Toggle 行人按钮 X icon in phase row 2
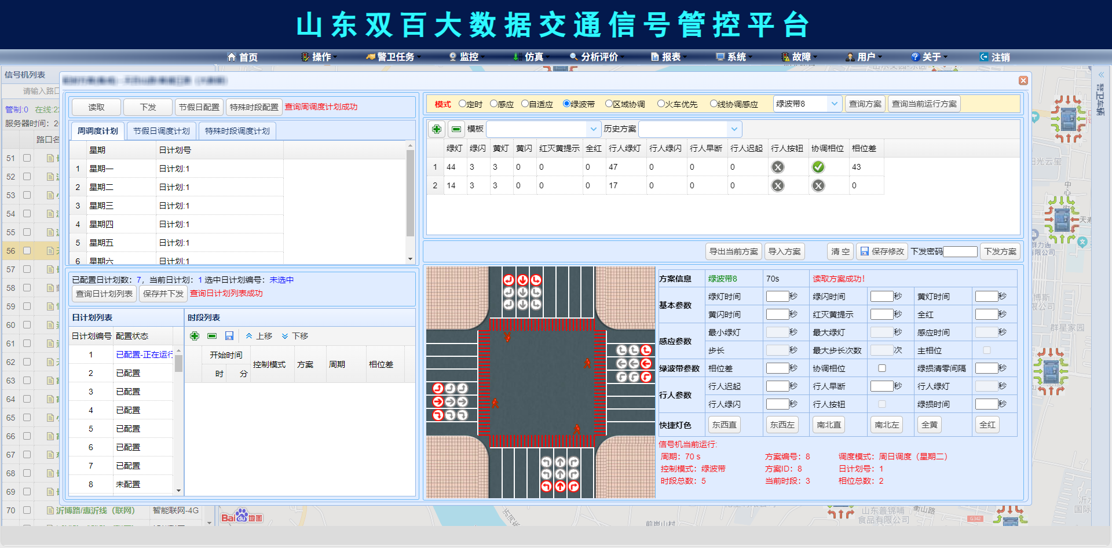The height and width of the screenshot is (548, 1112). click(778, 186)
